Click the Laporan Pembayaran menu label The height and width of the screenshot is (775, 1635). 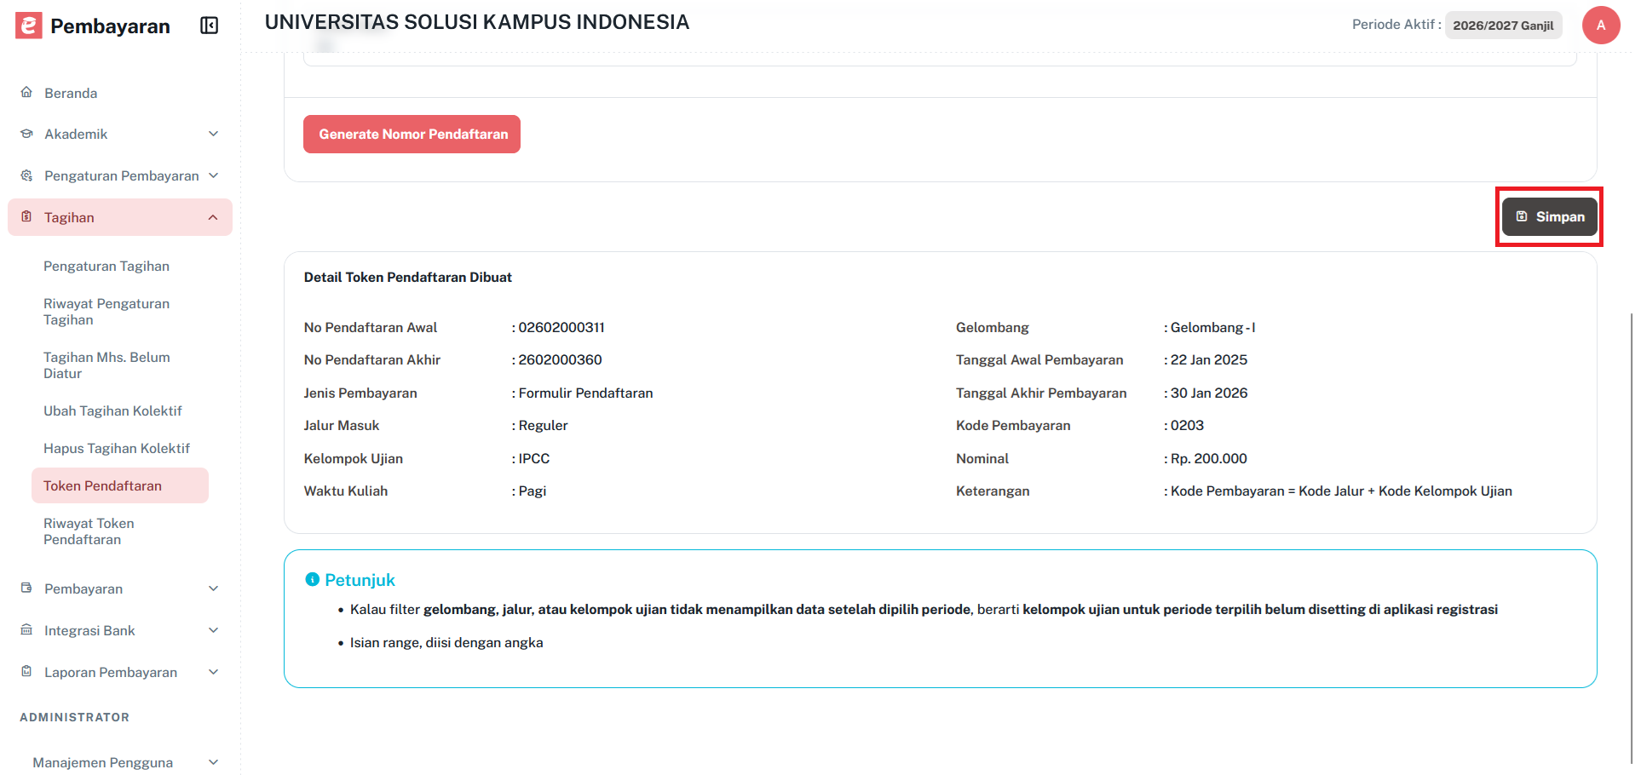pos(111,672)
